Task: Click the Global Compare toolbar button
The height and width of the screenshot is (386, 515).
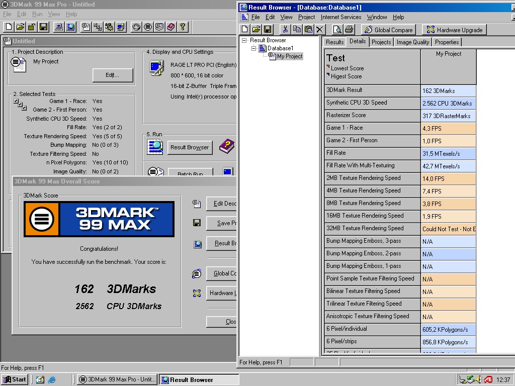Action: 389,30
